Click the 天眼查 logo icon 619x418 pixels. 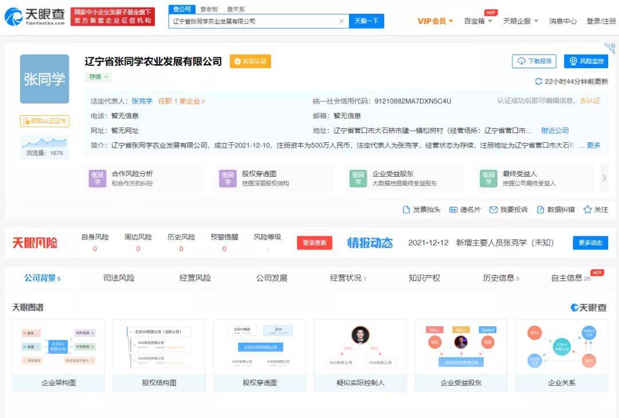[14, 17]
